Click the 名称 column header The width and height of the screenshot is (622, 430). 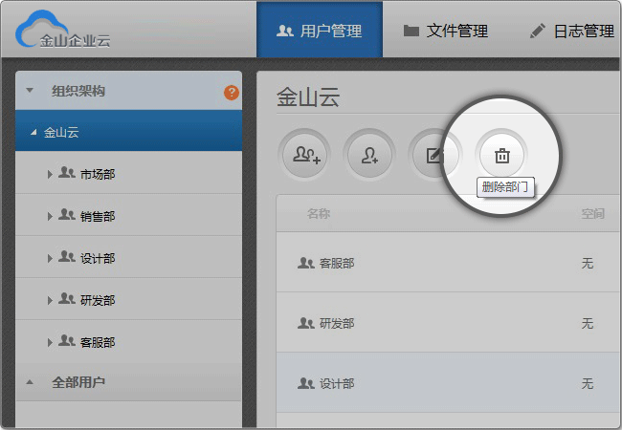[x=319, y=214]
